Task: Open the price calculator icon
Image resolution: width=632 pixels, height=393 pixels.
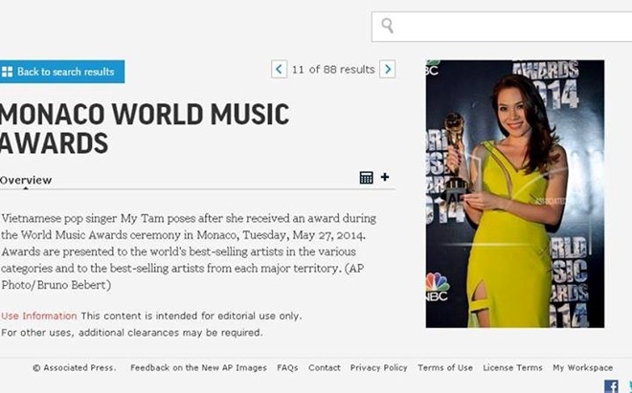Action: coord(366,178)
